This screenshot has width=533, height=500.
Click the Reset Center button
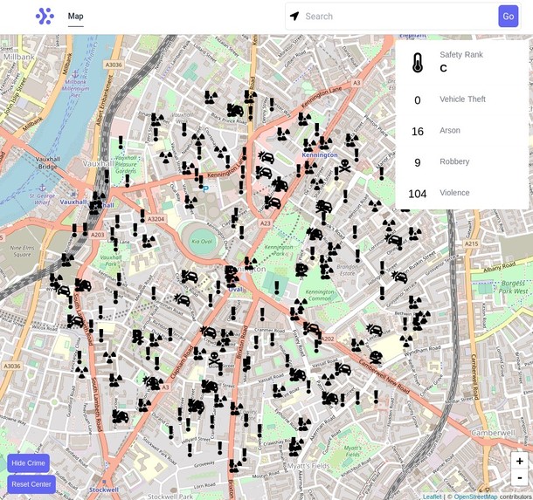coord(31,484)
